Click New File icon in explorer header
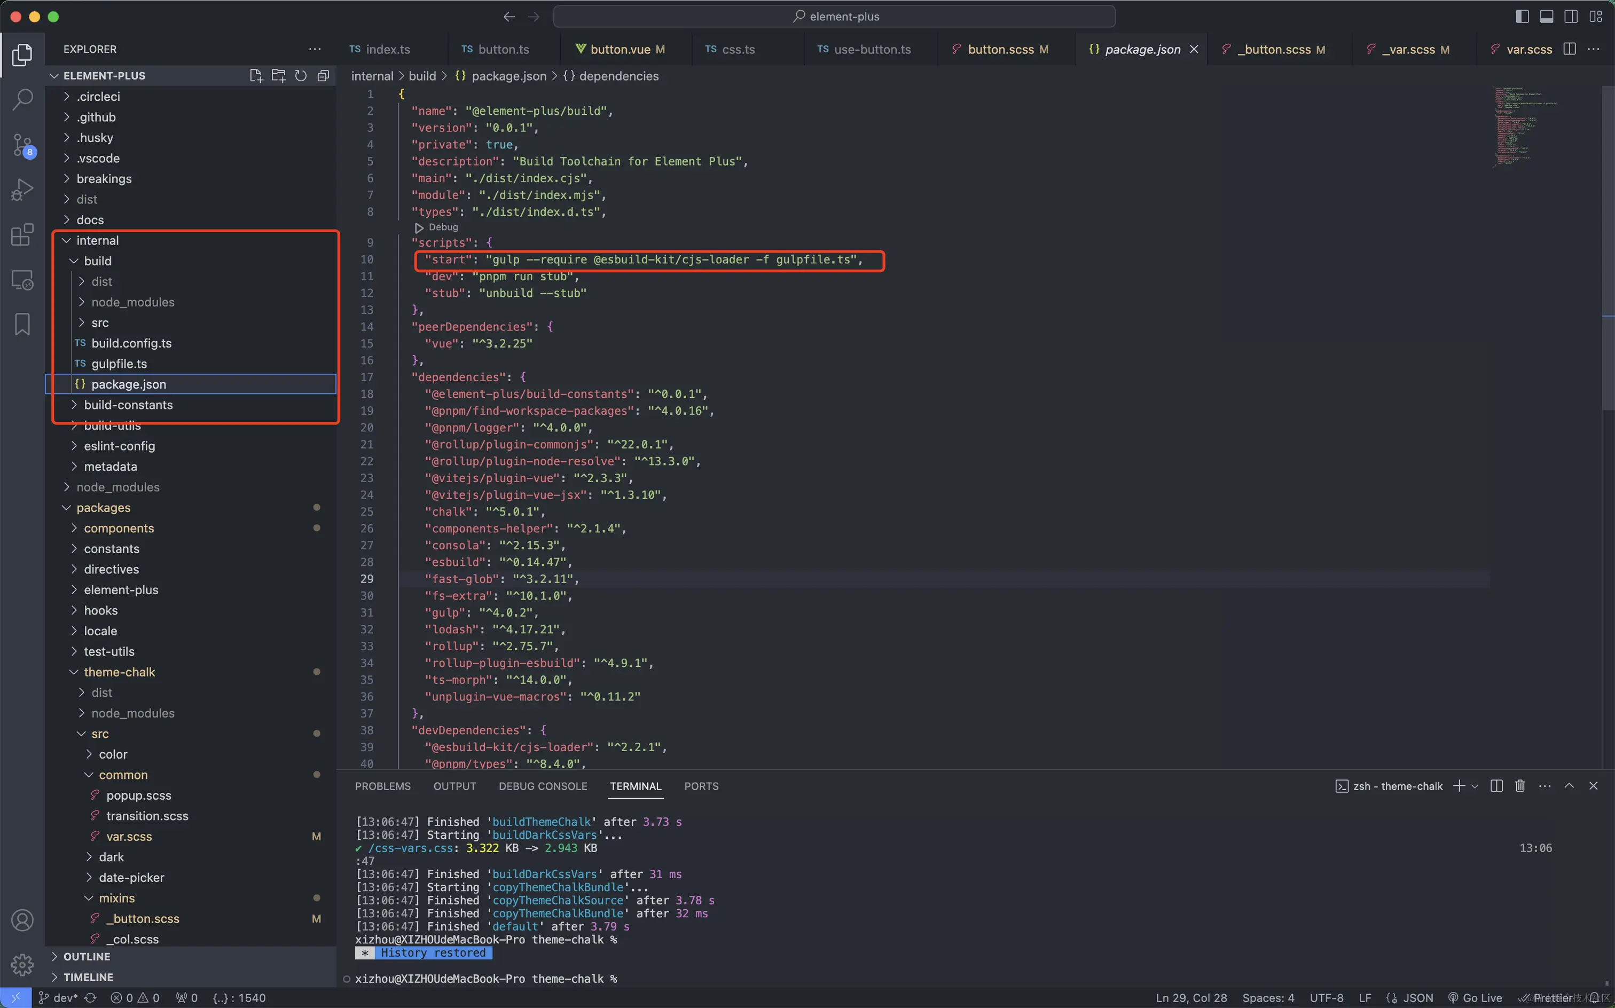The image size is (1615, 1008). click(256, 76)
